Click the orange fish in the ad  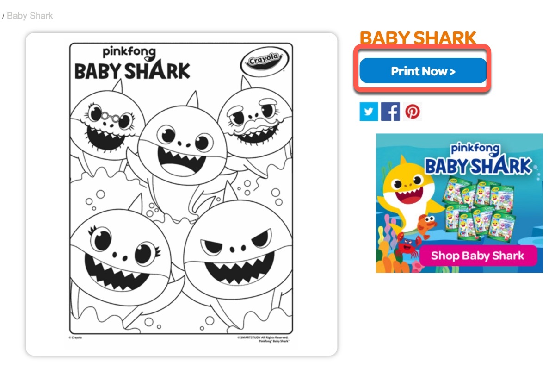(427, 224)
